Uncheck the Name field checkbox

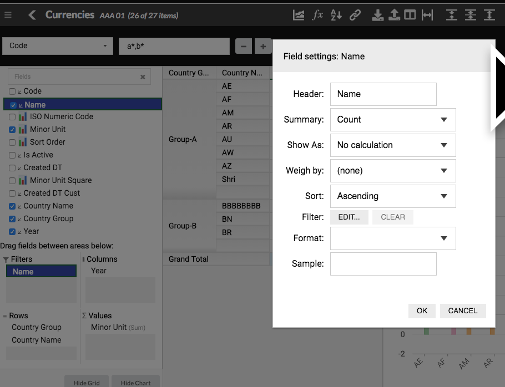click(13, 105)
